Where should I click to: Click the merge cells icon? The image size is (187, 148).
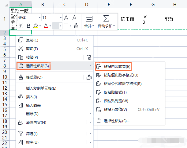click(x=89, y=19)
